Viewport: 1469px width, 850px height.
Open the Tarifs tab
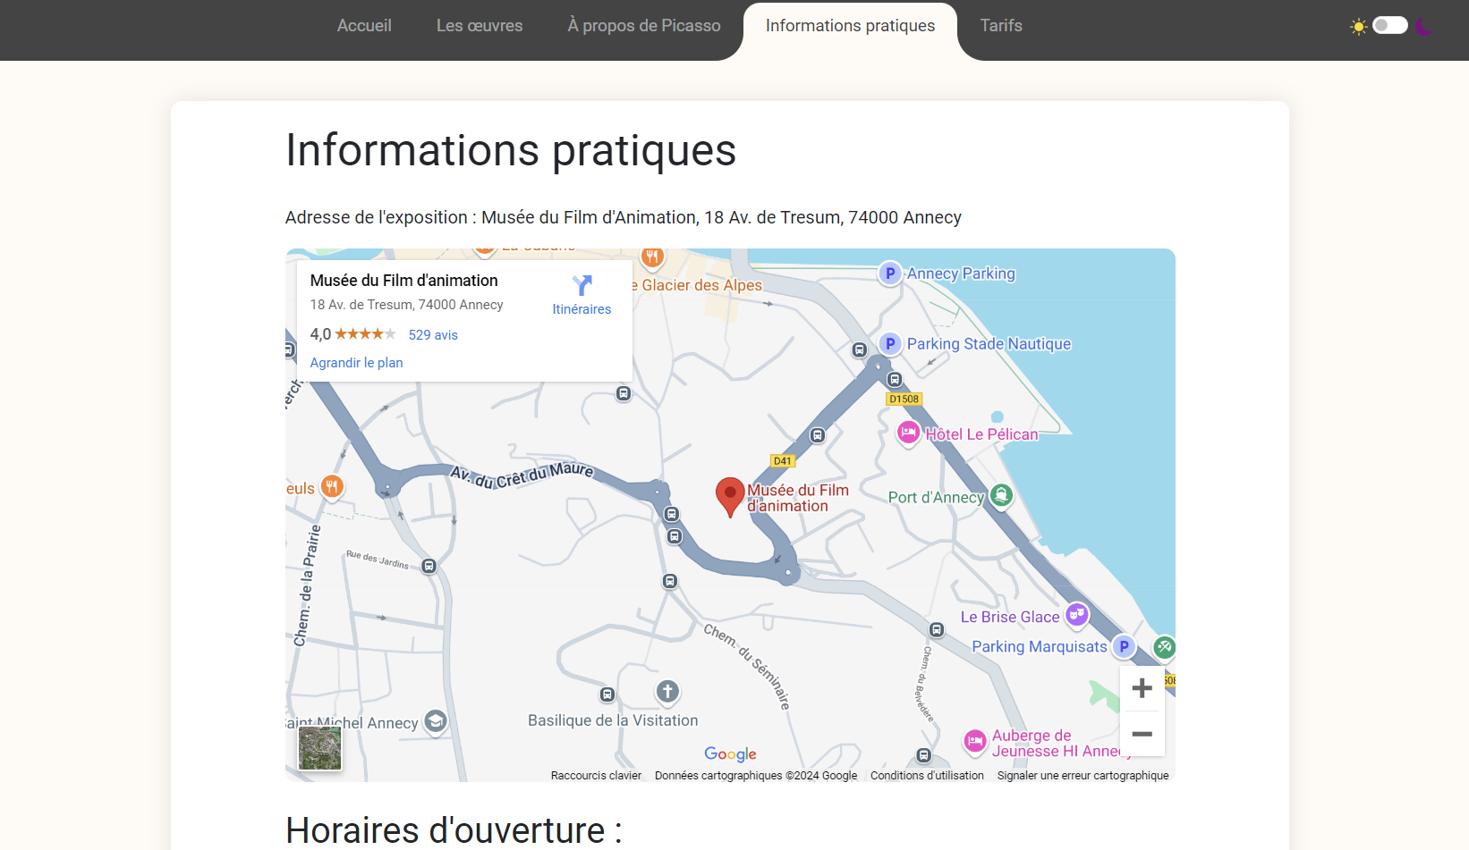tap(1001, 26)
